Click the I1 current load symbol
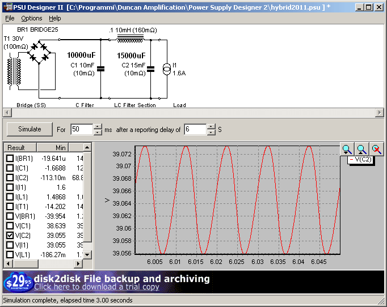 pyautogui.click(x=166, y=69)
